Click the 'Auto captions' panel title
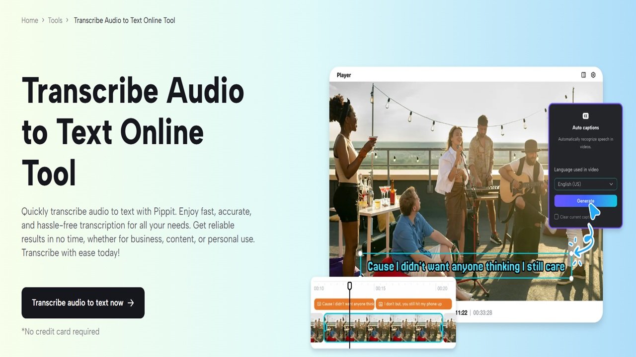Image resolution: width=636 pixels, height=357 pixels. (585, 128)
